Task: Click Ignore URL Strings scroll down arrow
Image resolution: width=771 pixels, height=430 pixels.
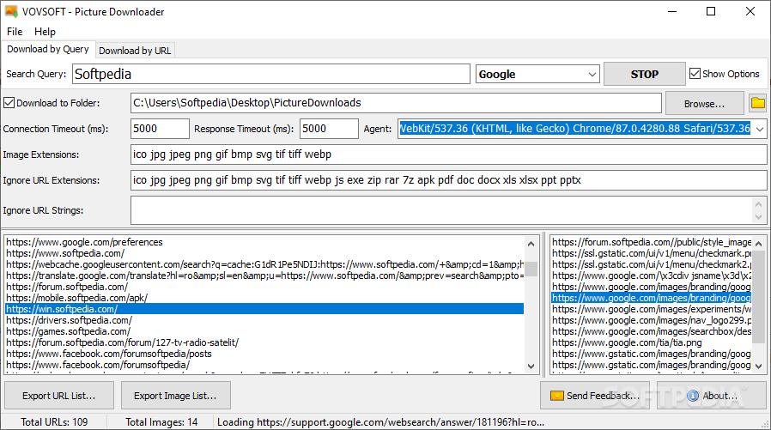Action: click(759, 217)
